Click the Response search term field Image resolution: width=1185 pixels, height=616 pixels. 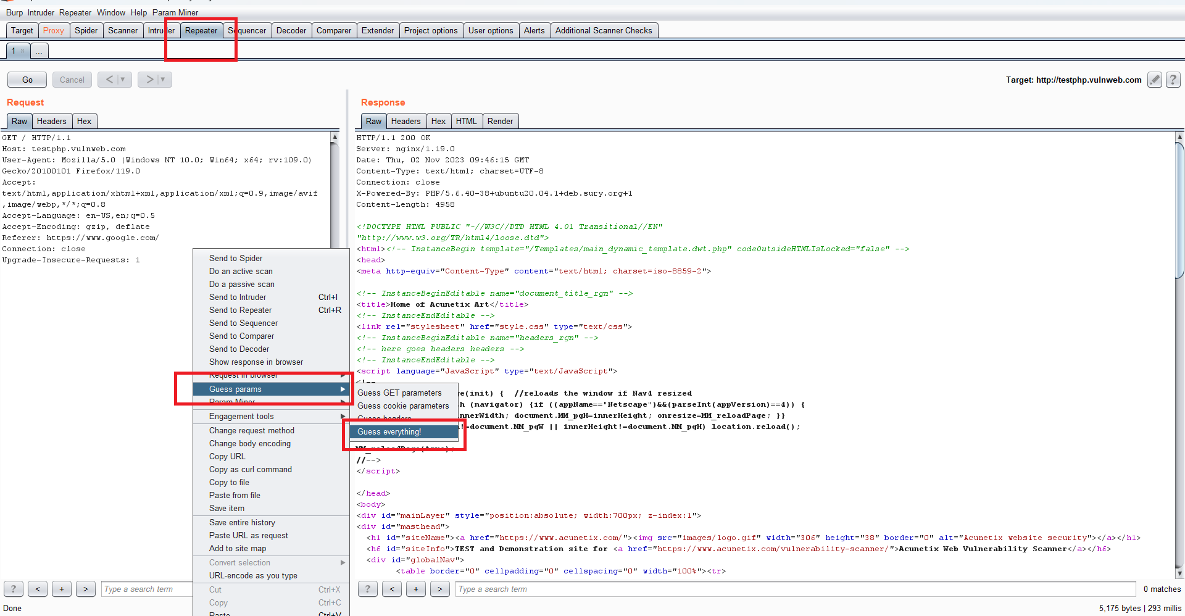(796, 589)
